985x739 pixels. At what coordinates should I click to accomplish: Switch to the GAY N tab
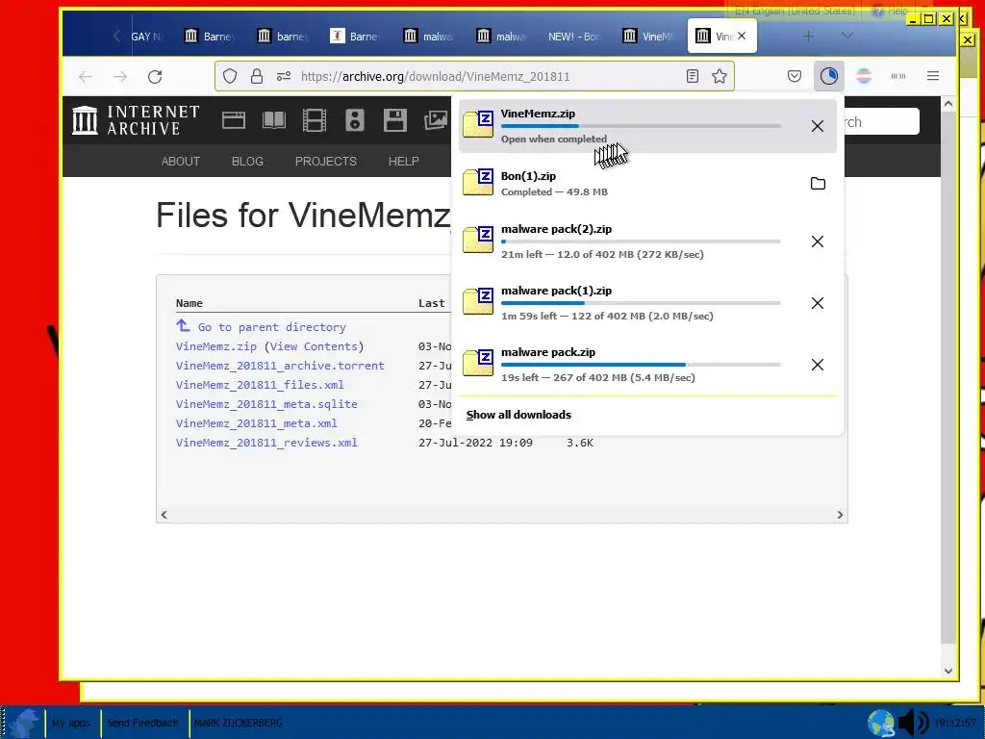point(145,37)
